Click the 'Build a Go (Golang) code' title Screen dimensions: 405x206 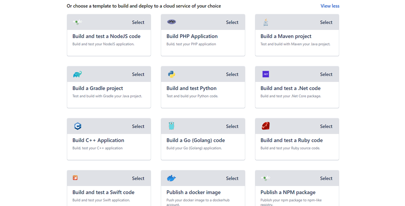196,140
